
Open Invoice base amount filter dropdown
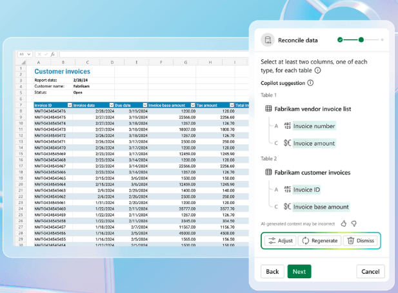click(x=193, y=105)
